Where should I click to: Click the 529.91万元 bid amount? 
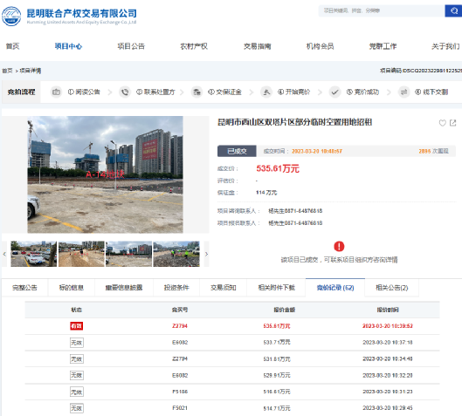[277, 375]
